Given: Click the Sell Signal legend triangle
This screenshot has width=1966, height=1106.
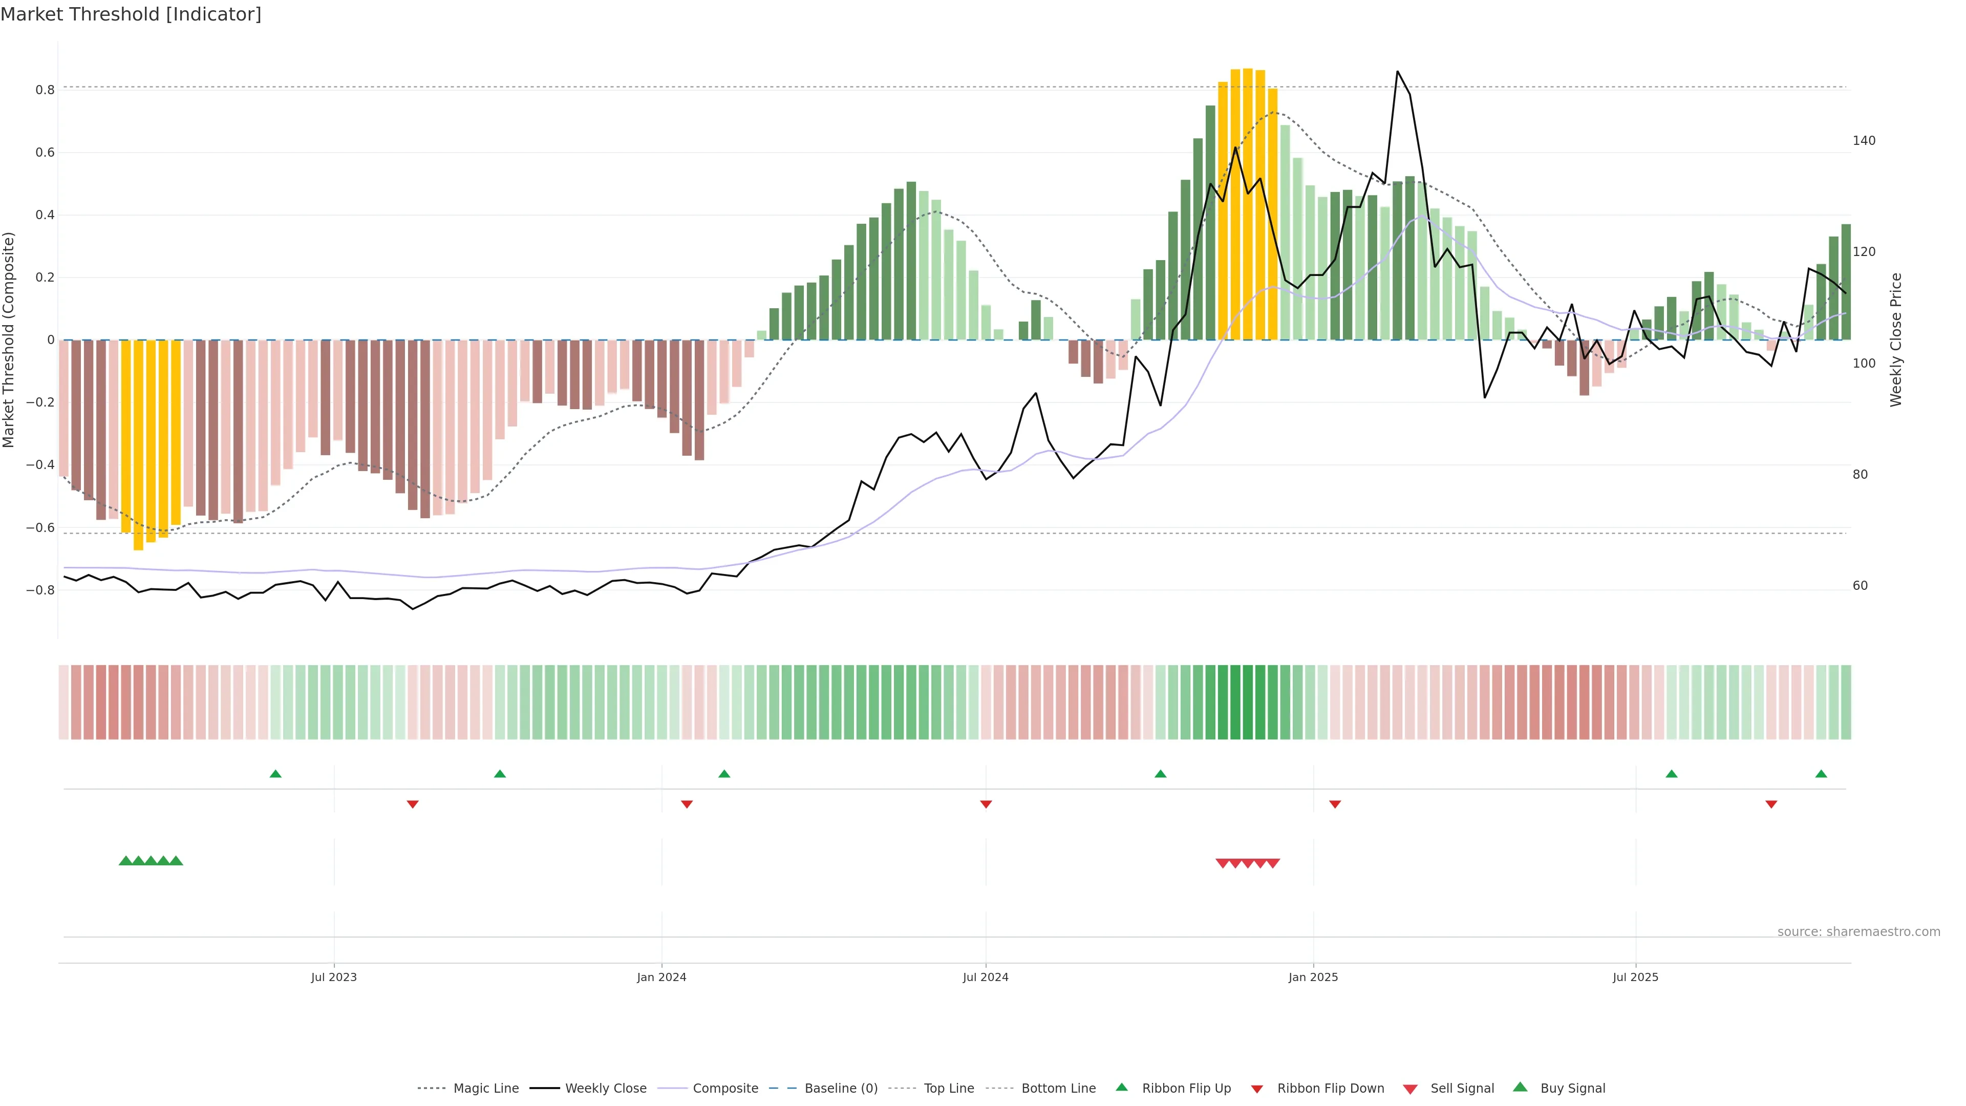Looking at the screenshot, I should point(1409,1089).
